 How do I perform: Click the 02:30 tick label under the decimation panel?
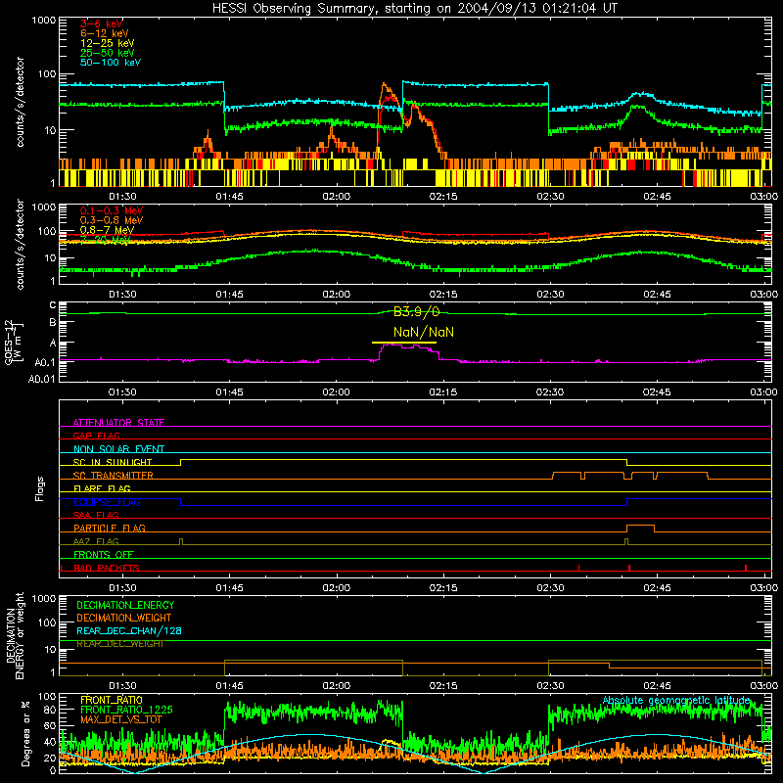point(550,686)
